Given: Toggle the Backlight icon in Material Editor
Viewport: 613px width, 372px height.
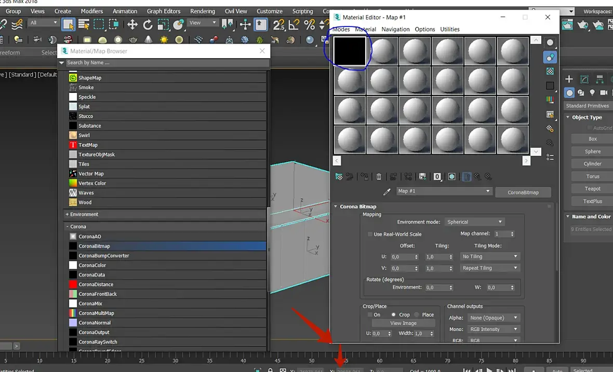Looking at the screenshot, I should click(550, 57).
